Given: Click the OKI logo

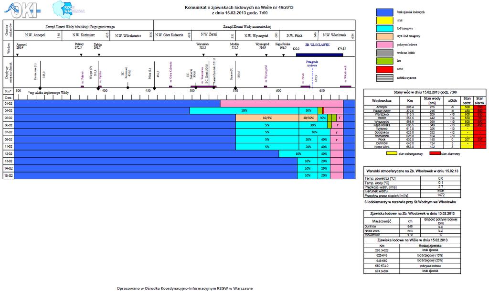Looking at the screenshot, I should pyautogui.click(x=22, y=11).
